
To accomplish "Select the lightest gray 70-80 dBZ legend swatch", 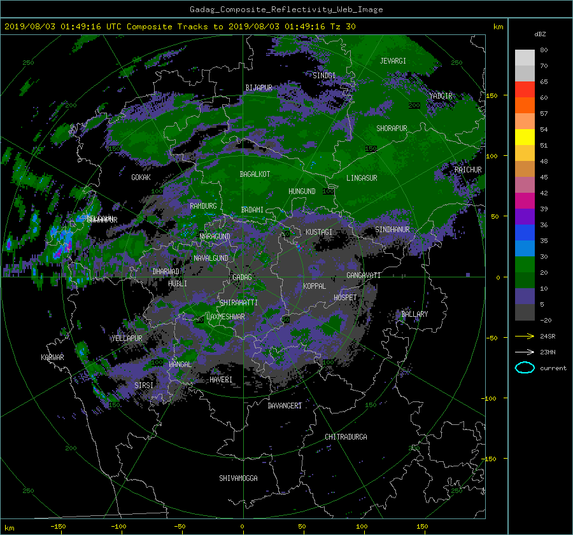I will click(x=525, y=58).
